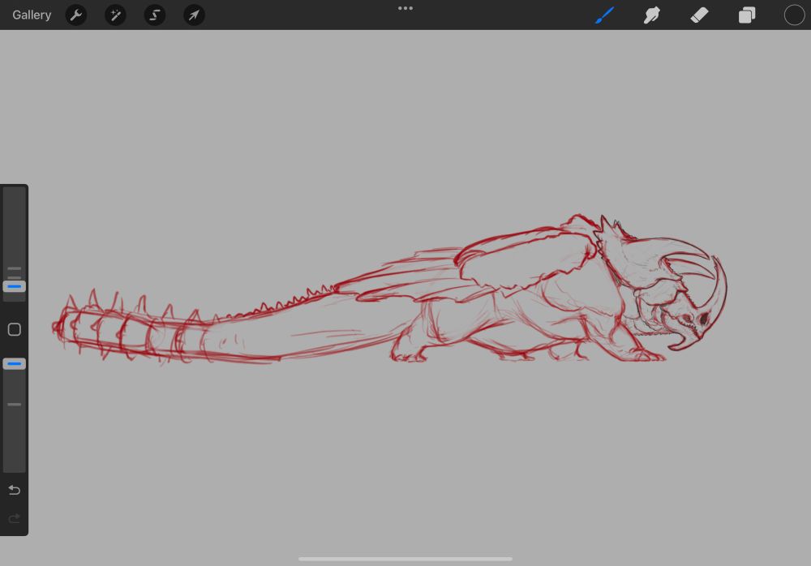Open the Layers panel

(x=747, y=15)
